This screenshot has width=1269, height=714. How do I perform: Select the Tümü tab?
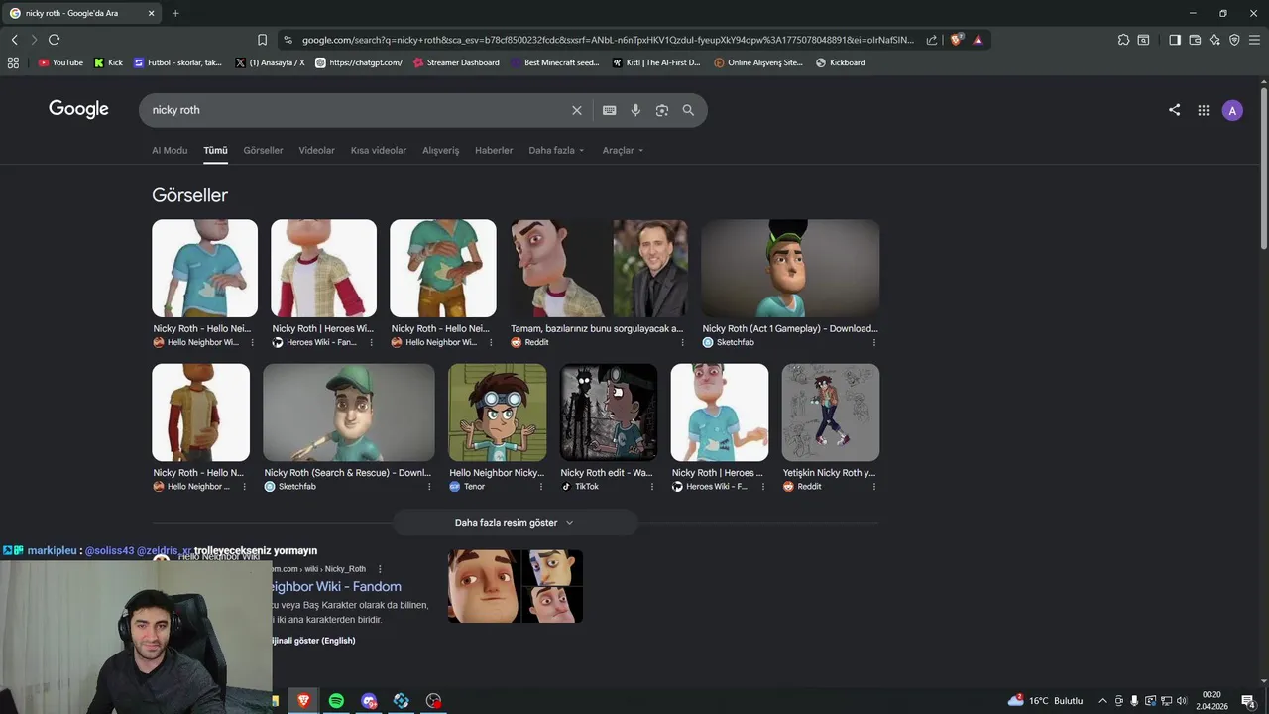pyautogui.click(x=215, y=151)
